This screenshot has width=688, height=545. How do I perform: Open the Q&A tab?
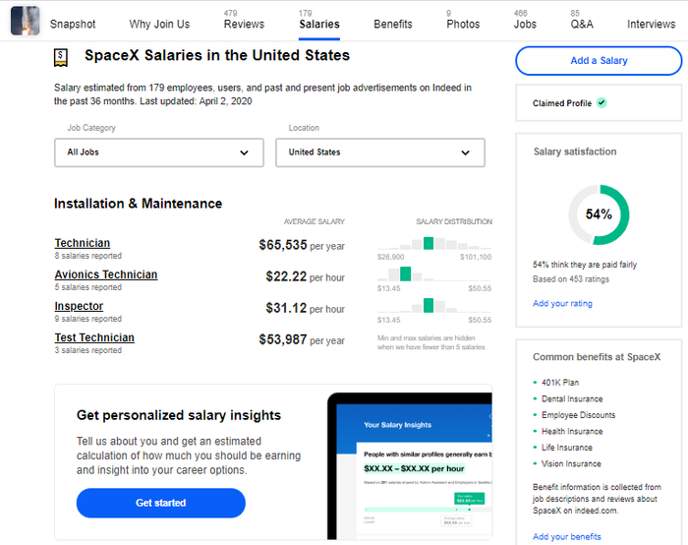point(581,23)
